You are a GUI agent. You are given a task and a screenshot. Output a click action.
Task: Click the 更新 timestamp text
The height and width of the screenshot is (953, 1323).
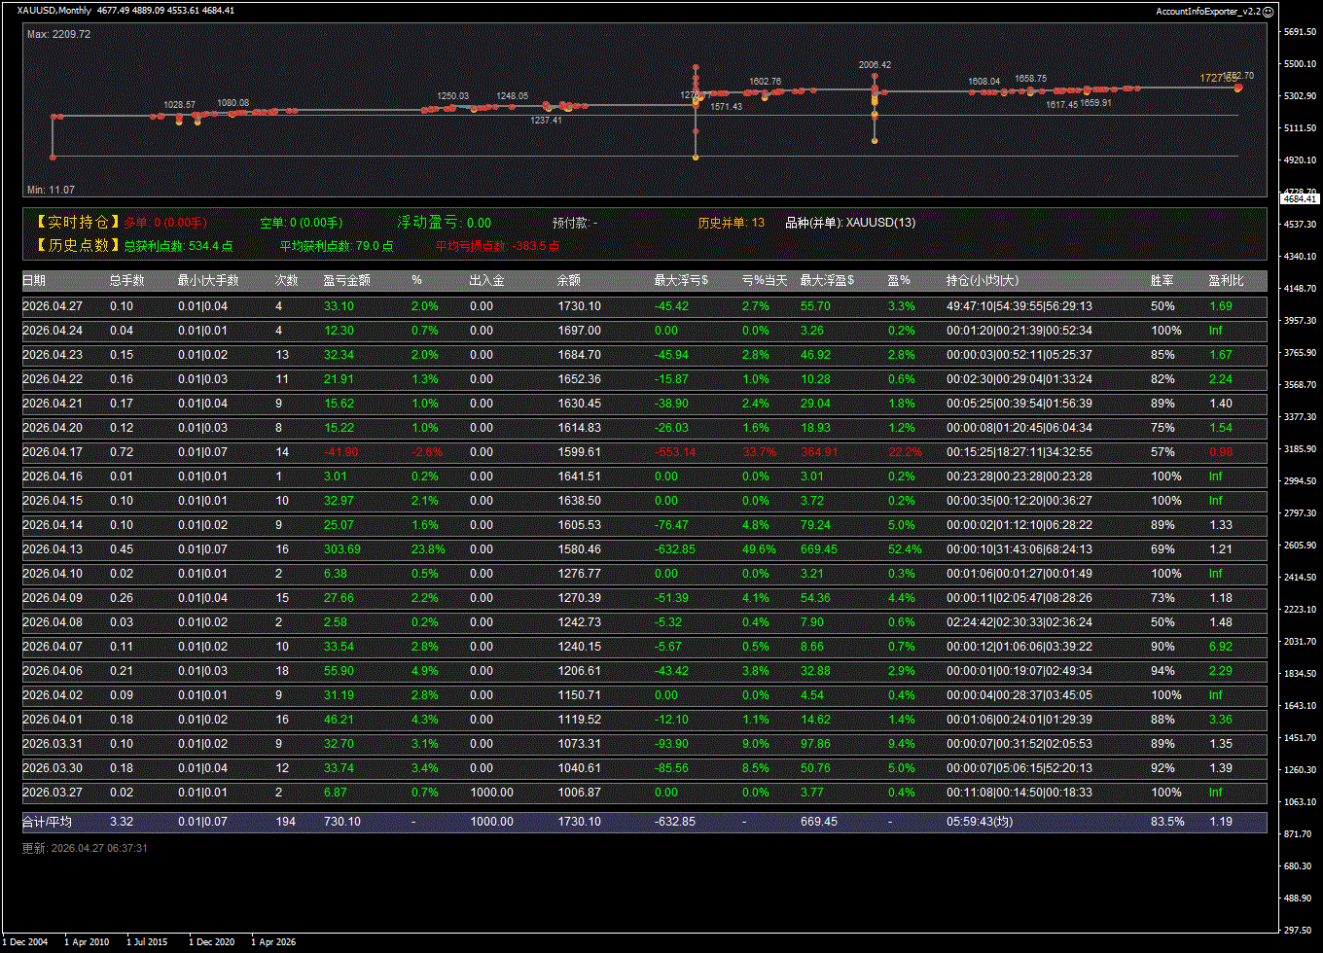(85, 848)
